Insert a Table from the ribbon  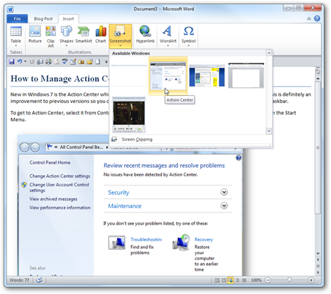click(16, 36)
